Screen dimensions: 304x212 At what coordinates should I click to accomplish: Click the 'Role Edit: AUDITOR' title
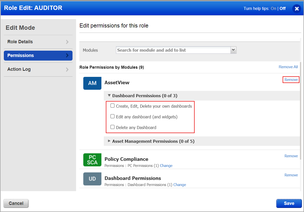pyautogui.click(x=33, y=8)
